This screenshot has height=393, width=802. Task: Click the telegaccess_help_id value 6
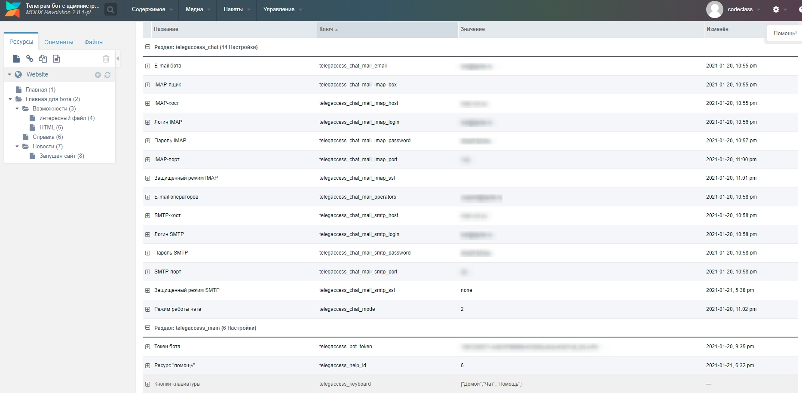[x=462, y=365]
